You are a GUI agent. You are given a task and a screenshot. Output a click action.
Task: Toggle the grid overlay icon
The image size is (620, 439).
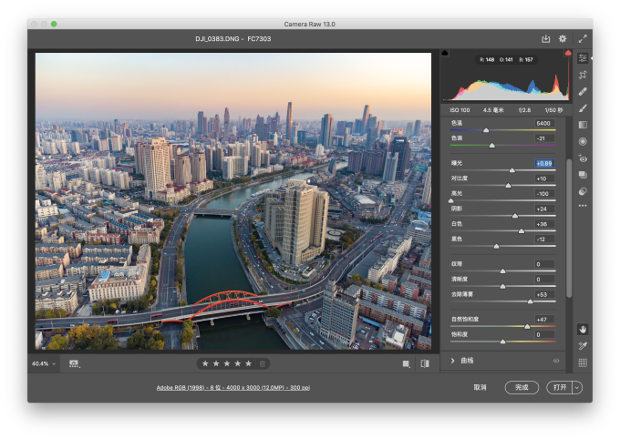[x=583, y=362]
